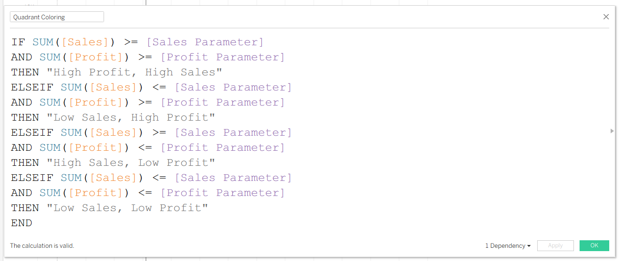
Task: Click the END keyword
Action: tap(22, 223)
